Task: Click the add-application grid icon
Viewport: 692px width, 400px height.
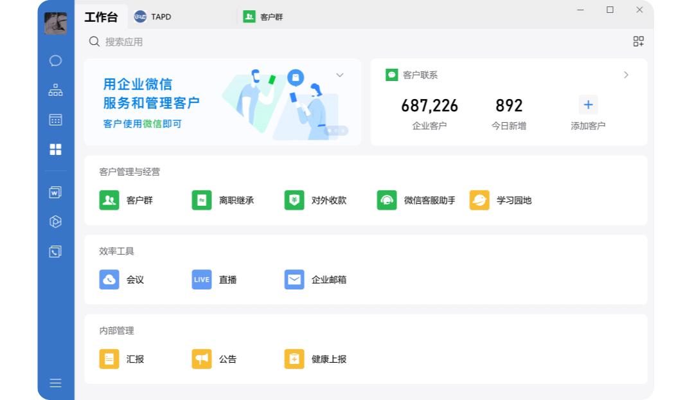Action: click(x=638, y=42)
